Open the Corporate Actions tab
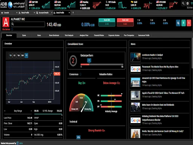 tap(114, 35)
